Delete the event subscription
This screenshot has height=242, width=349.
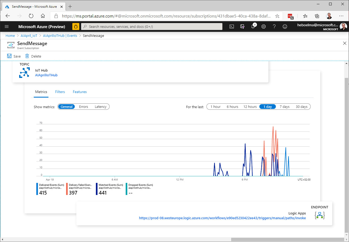click(33, 56)
